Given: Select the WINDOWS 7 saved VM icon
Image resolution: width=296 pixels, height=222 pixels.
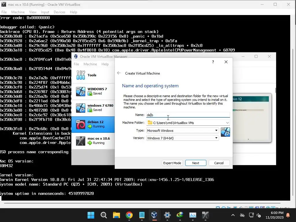Looking at the screenshot, I should pyautogui.click(x=81, y=91).
